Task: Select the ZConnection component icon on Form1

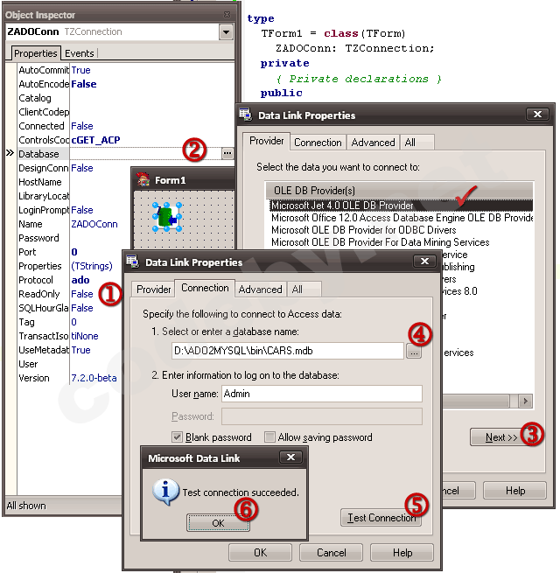Action: [x=167, y=217]
